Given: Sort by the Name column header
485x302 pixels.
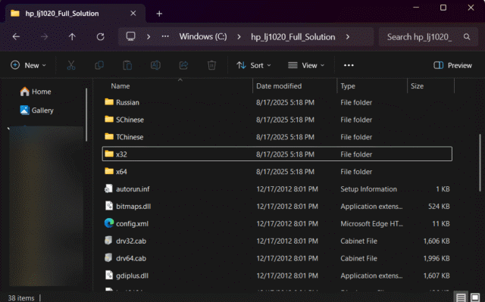Looking at the screenshot, I should pos(120,86).
